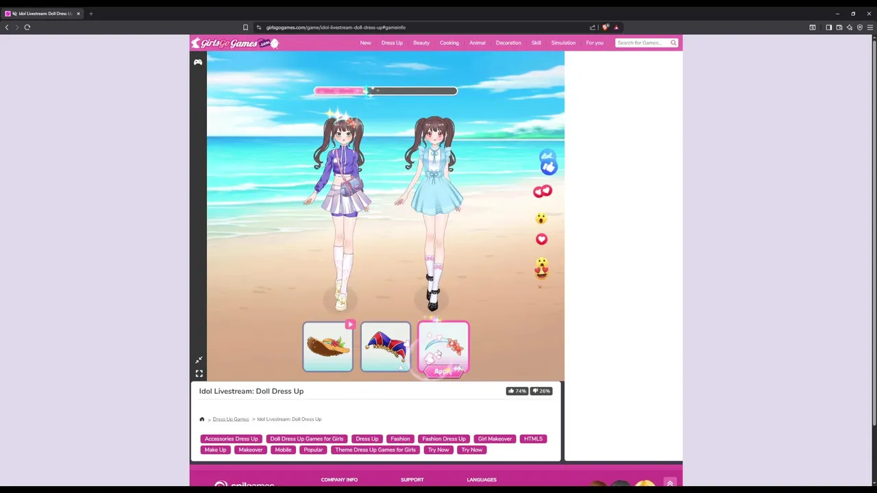This screenshot has width=877, height=493.
Task: Click the collapse arrows icon in the game sidebar
Action: (199, 360)
